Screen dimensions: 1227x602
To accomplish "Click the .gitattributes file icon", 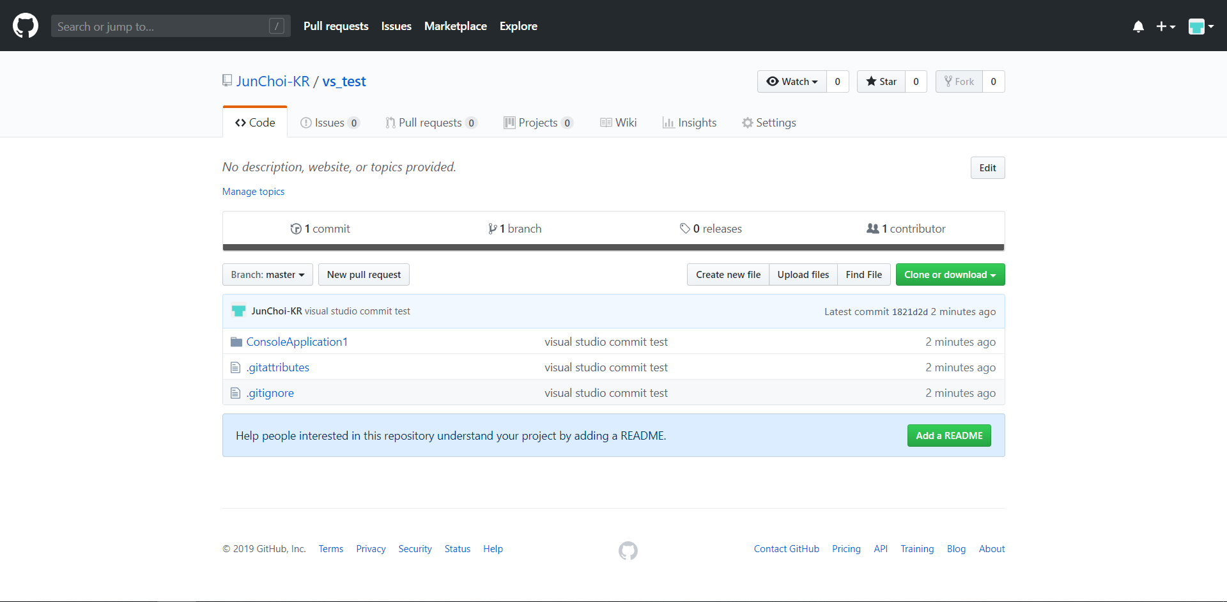I will [235, 367].
